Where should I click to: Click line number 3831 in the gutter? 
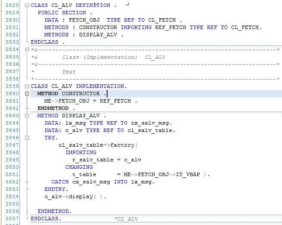click(12, 27)
